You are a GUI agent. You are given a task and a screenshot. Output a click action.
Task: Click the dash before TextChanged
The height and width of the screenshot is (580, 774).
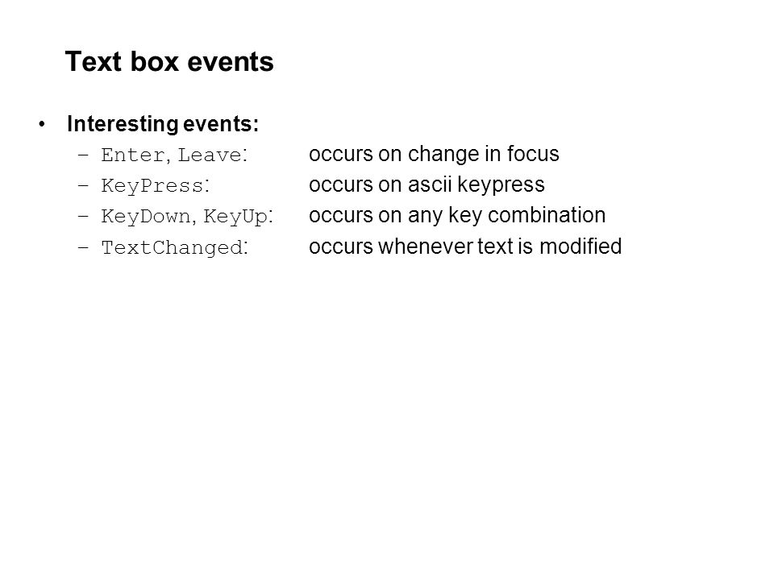coord(83,247)
